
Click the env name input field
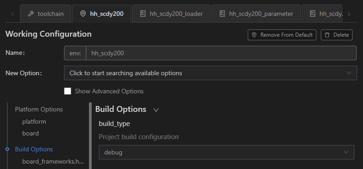coord(221,53)
